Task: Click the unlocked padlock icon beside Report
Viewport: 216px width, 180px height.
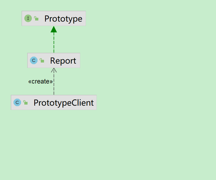Action: [x=42, y=60]
